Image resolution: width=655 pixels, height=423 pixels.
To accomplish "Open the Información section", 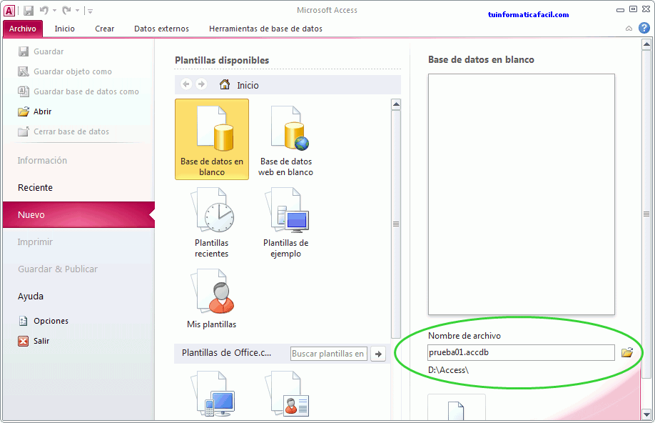I will tap(42, 161).
